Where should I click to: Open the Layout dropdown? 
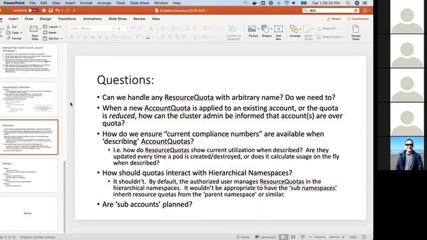52,27
